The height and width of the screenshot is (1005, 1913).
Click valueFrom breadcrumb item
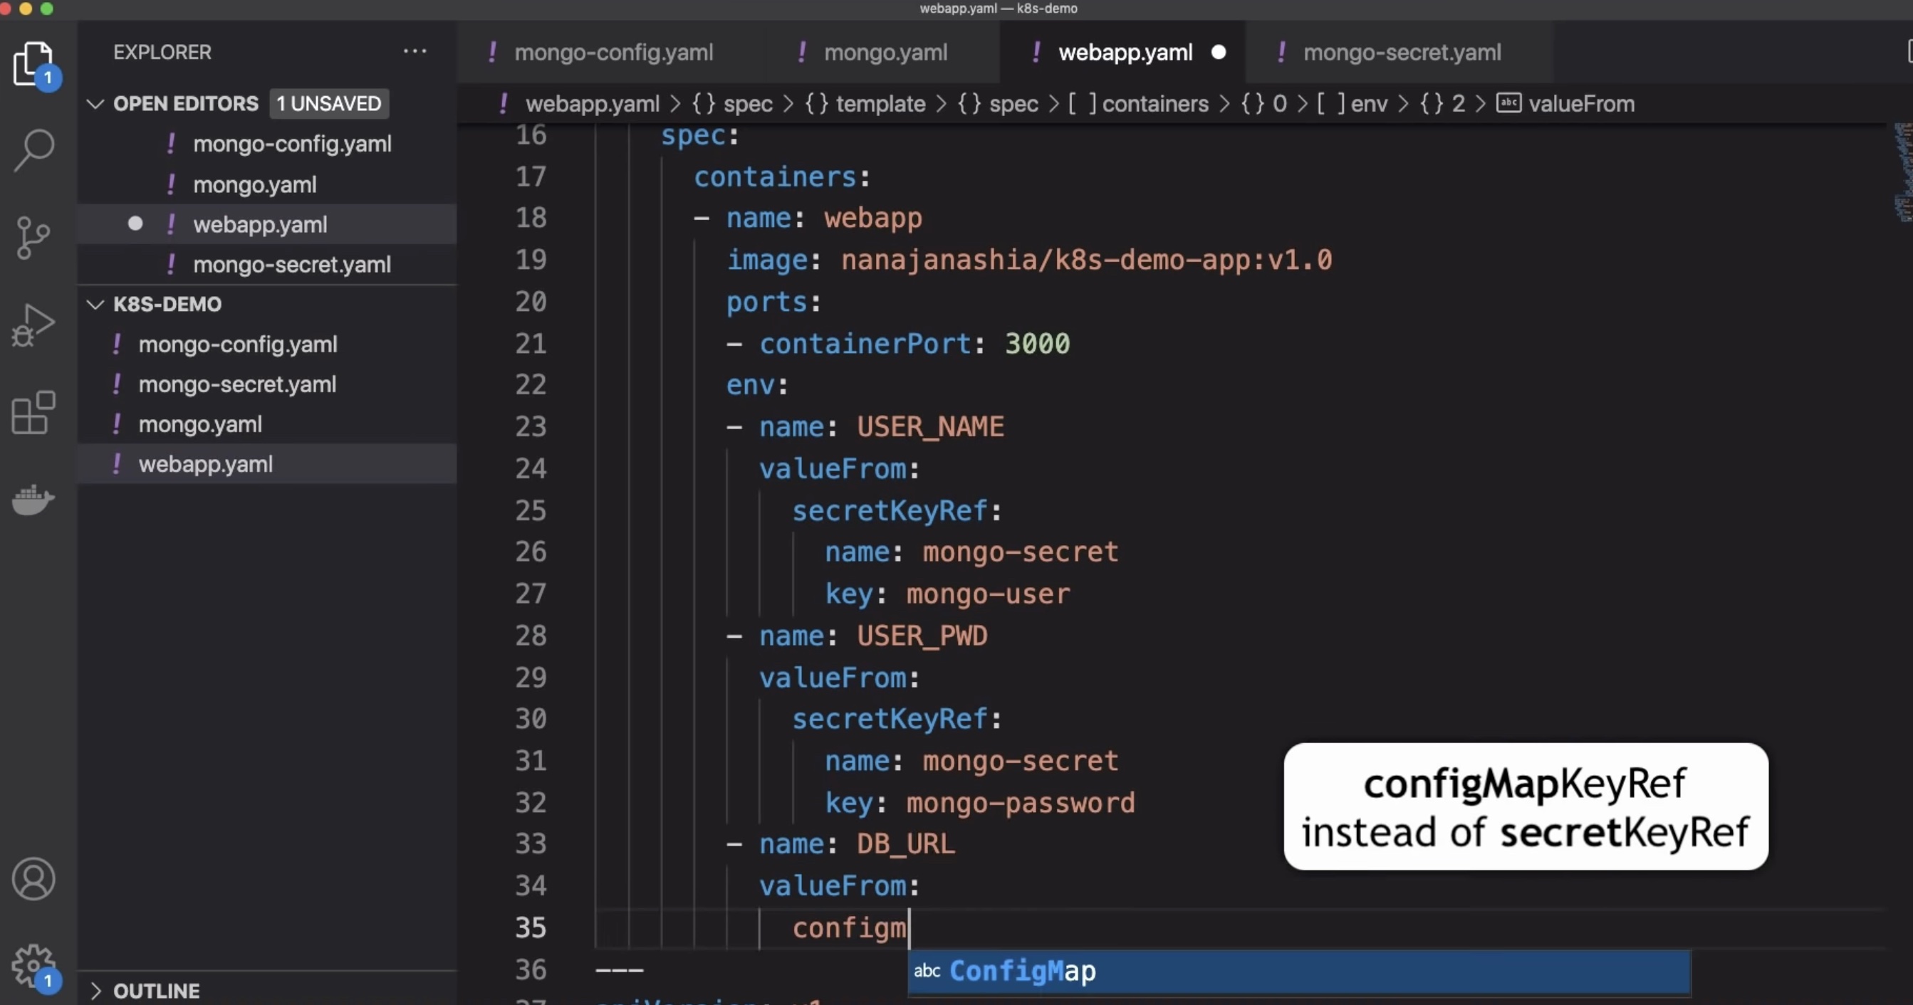click(1566, 103)
